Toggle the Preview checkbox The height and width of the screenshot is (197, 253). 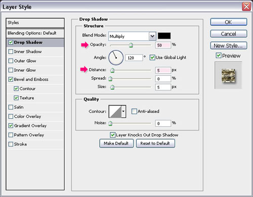coord(219,56)
